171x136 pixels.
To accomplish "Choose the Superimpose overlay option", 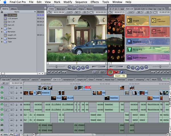I will coord(148,58).
